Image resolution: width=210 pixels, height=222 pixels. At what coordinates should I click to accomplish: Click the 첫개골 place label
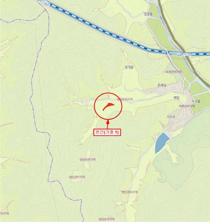point(129,67)
